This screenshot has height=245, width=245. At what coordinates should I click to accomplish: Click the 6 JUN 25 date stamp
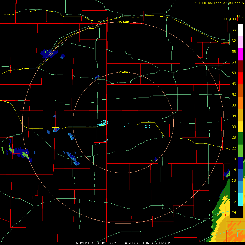148,243
